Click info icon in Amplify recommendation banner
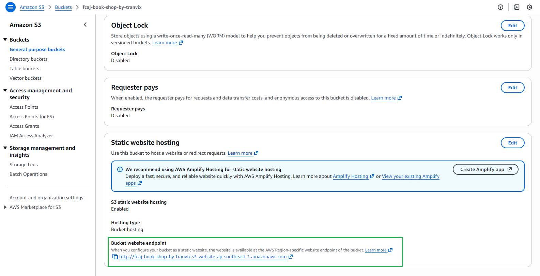 coord(120,169)
